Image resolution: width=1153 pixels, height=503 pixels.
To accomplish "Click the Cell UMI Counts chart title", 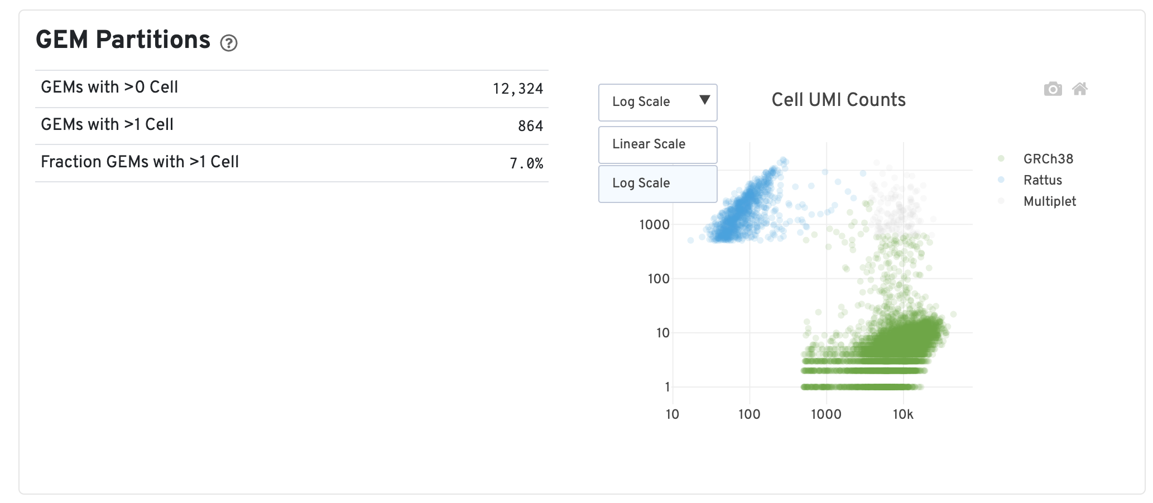I will pyautogui.click(x=838, y=100).
